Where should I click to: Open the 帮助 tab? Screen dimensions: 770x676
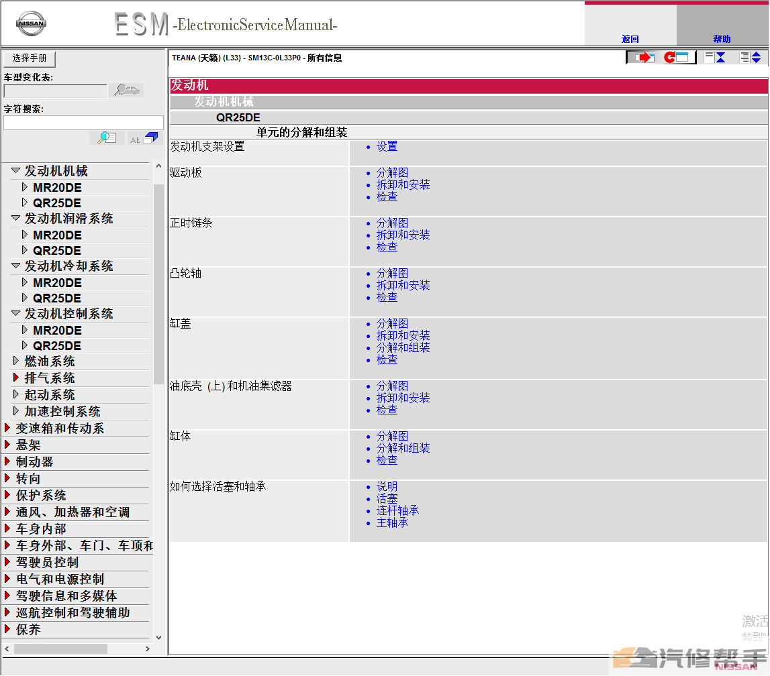click(x=722, y=39)
